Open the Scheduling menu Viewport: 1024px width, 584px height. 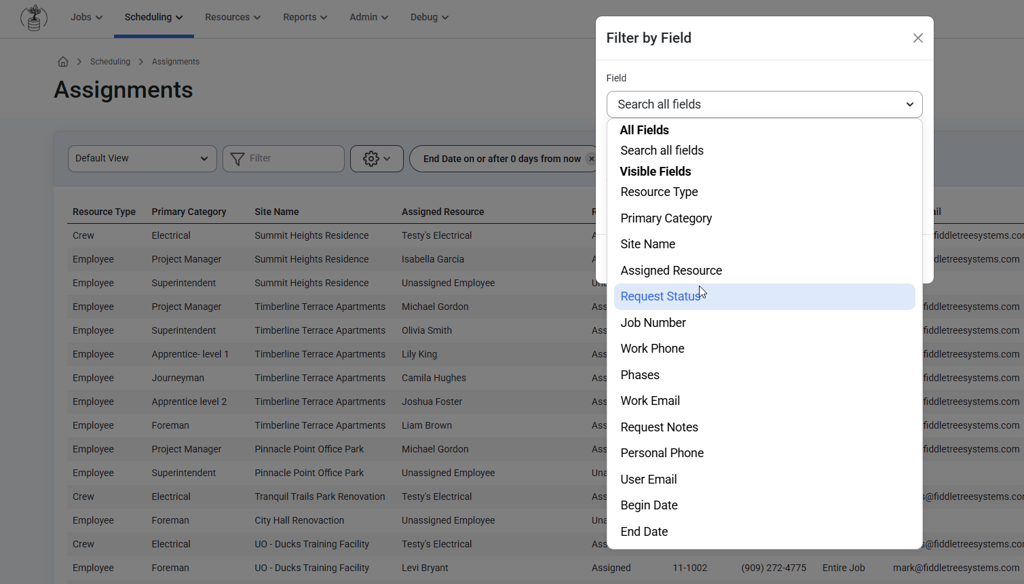pos(153,18)
